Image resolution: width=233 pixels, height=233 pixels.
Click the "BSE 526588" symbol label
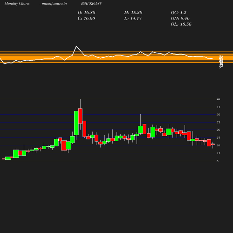click(91, 3)
